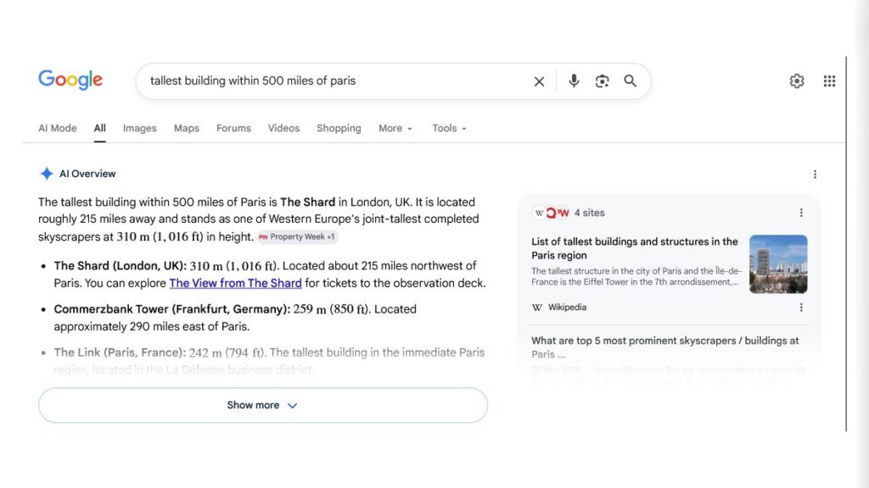Open the Google apps grid
This screenshot has width=869, height=488.
829,80
